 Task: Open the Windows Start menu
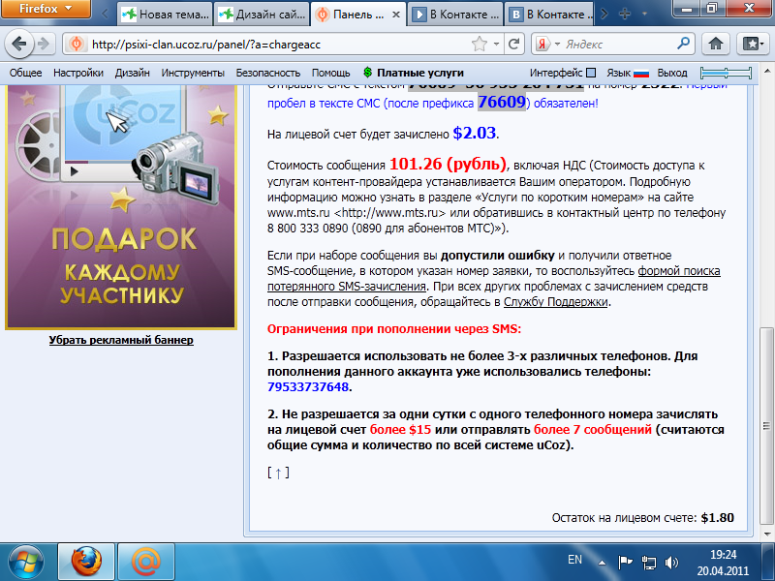tap(26, 563)
